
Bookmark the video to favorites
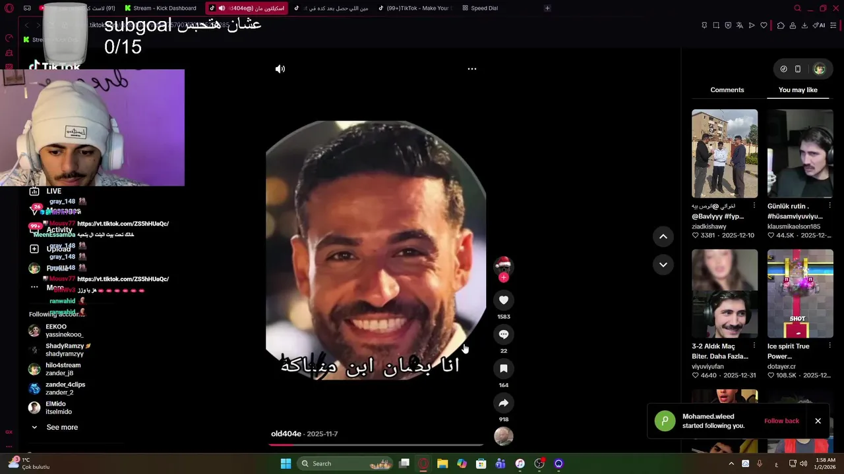[504, 369]
